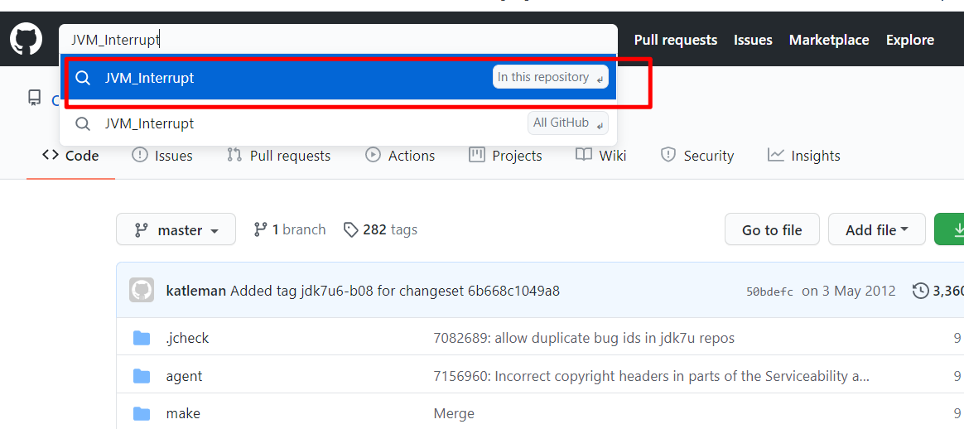Open commit 7156960 Incorrect copyright headers
964x429 pixels.
(x=652, y=375)
